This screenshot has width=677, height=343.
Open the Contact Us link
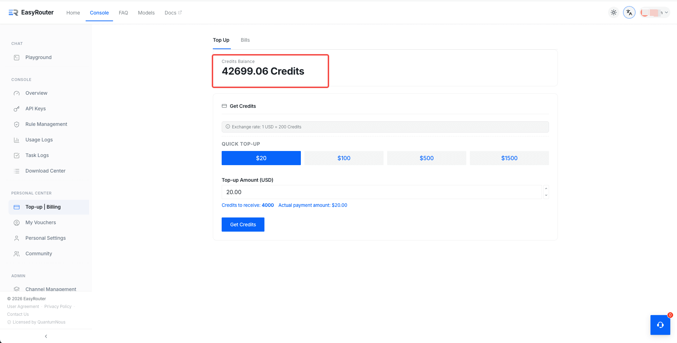[18, 314]
